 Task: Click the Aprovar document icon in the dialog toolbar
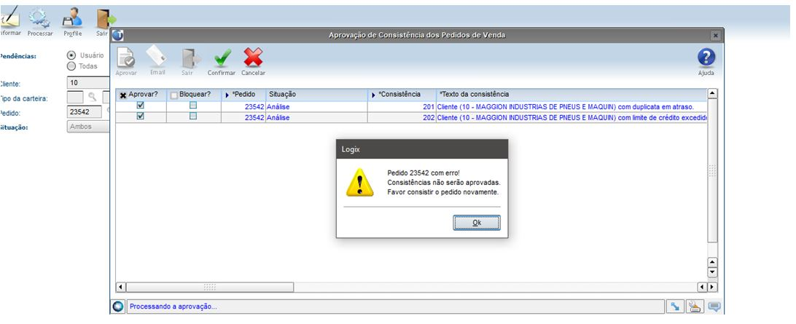(x=126, y=58)
